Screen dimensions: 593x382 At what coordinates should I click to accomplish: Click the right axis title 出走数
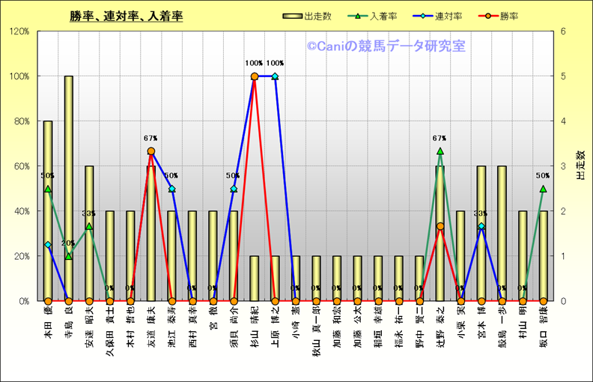pyautogui.click(x=580, y=166)
